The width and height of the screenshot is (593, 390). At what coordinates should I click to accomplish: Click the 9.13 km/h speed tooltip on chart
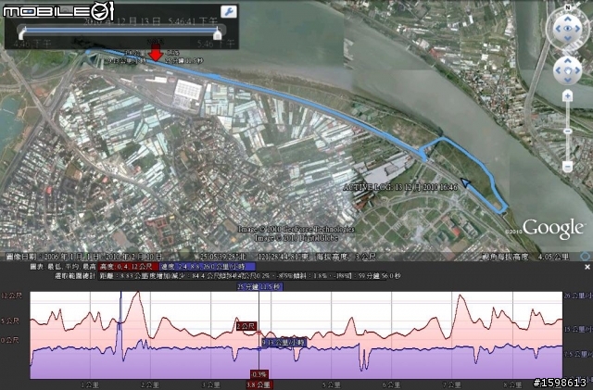click(284, 343)
